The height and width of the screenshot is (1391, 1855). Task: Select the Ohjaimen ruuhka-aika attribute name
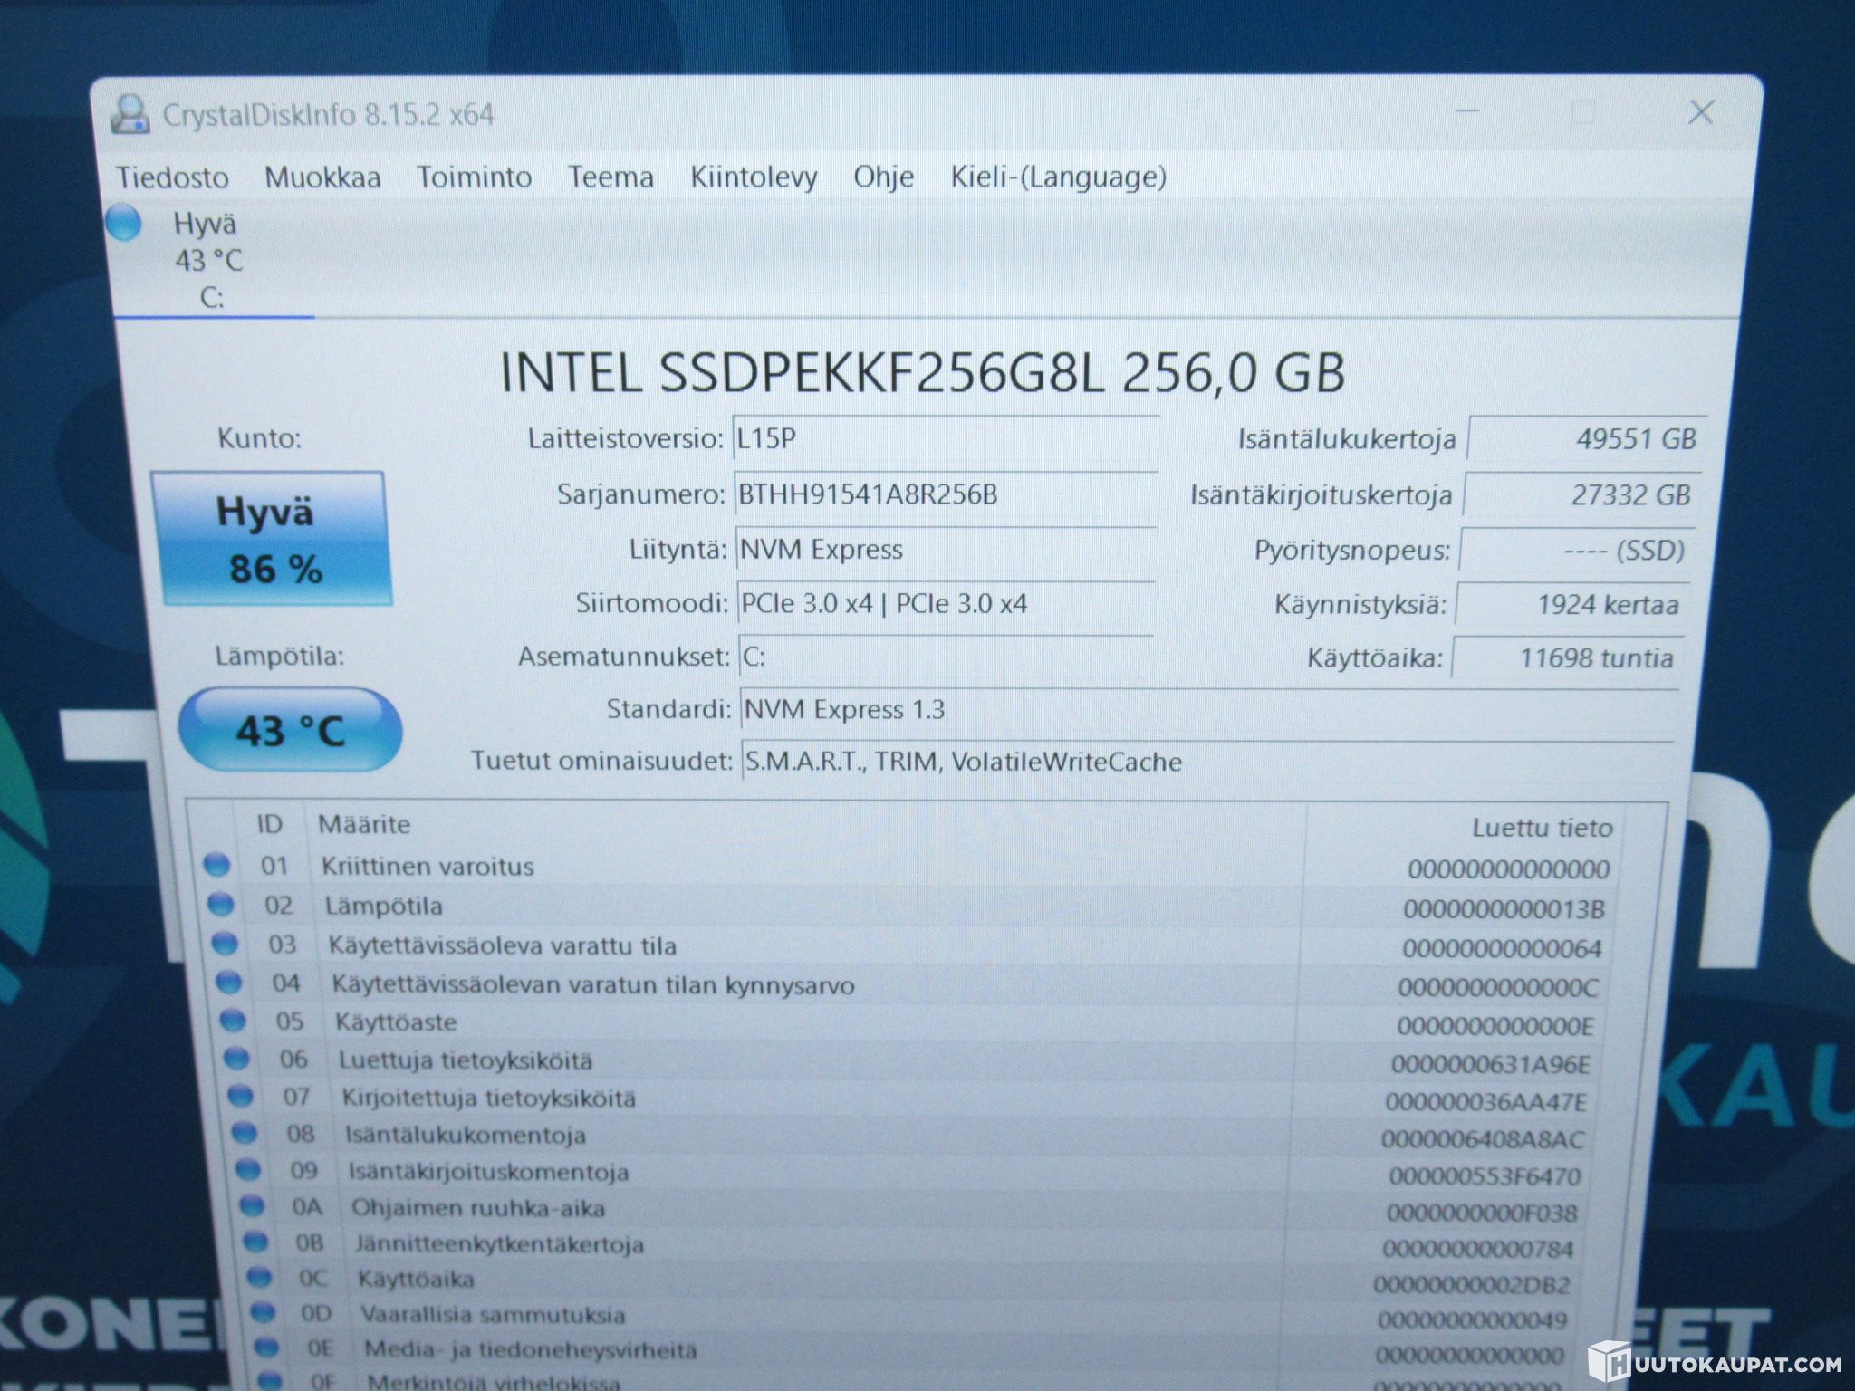tap(478, 1208)
